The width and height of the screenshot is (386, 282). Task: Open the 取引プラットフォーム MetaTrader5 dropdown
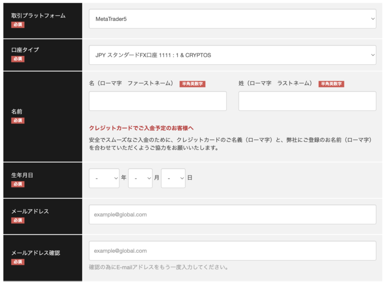click(x=232, y=19)
